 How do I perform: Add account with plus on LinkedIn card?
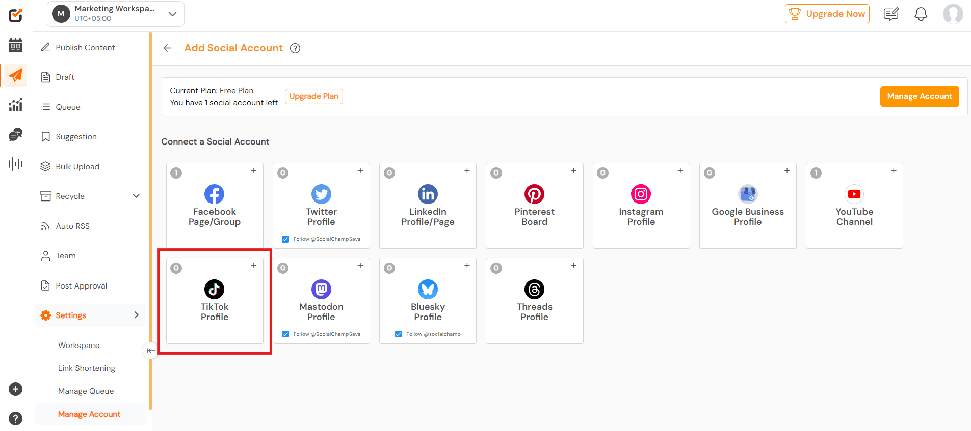467,170
